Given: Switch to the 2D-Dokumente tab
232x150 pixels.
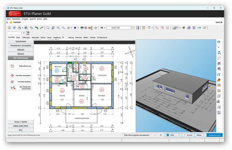Looking at the screenshot, I should point(102,37).
